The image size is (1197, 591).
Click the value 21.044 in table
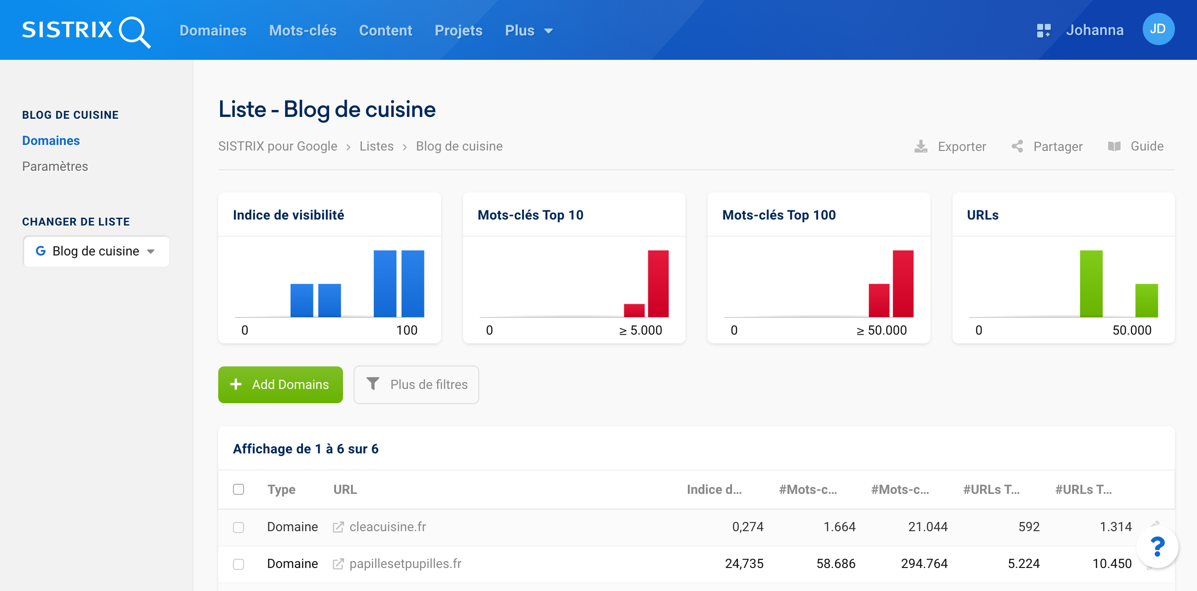928,527
